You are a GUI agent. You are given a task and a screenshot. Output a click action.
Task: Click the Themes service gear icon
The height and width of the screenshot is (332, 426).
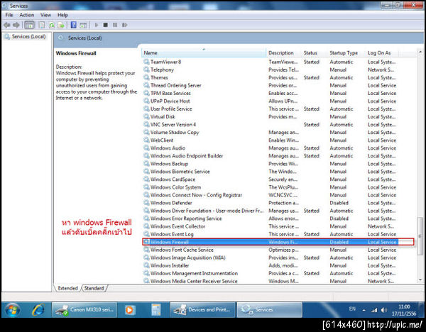tap(146, 77)
